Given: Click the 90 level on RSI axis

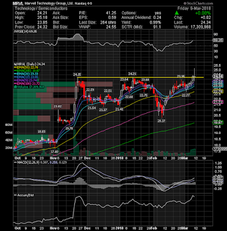Looking at the screenshot, I should (216, 34).
